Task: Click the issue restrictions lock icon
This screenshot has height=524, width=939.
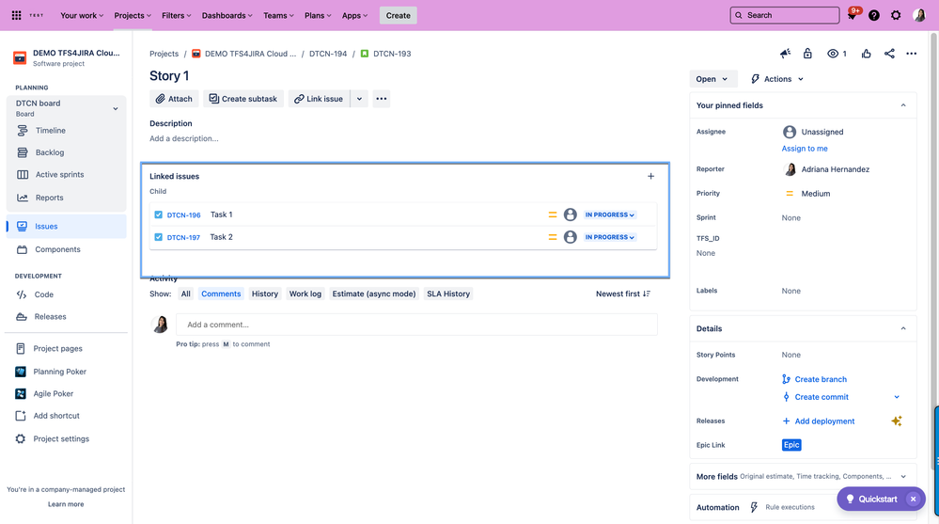Action: pyautogui.click(x=807, y=54)
